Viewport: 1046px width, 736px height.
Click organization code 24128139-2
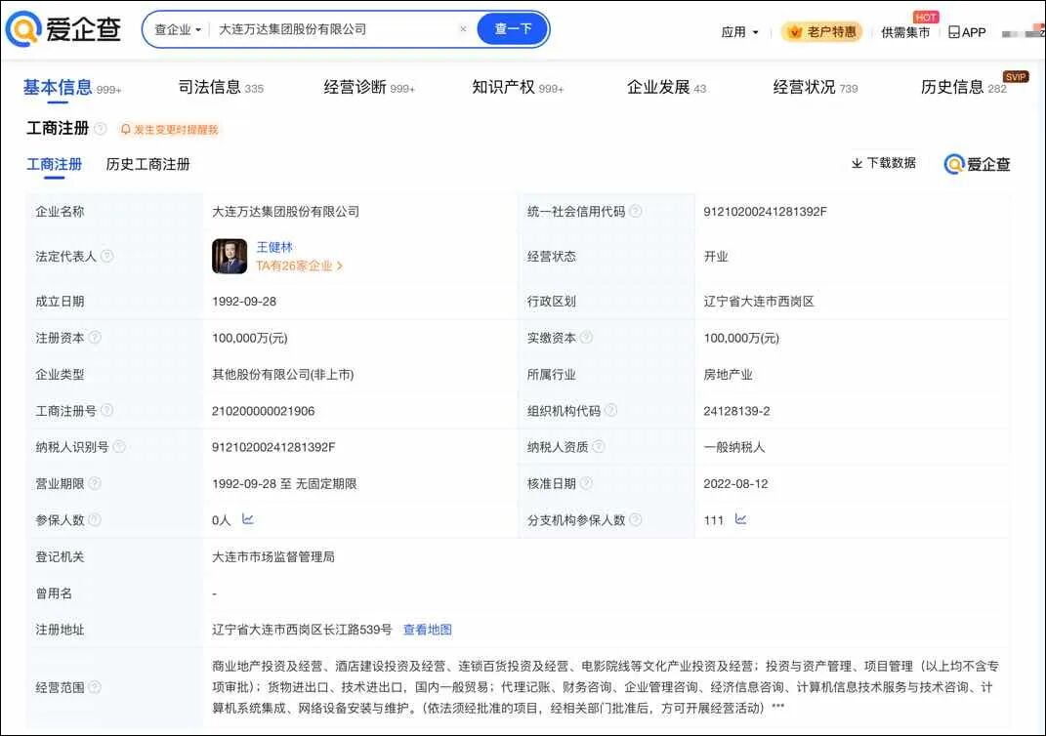[736, 411]
